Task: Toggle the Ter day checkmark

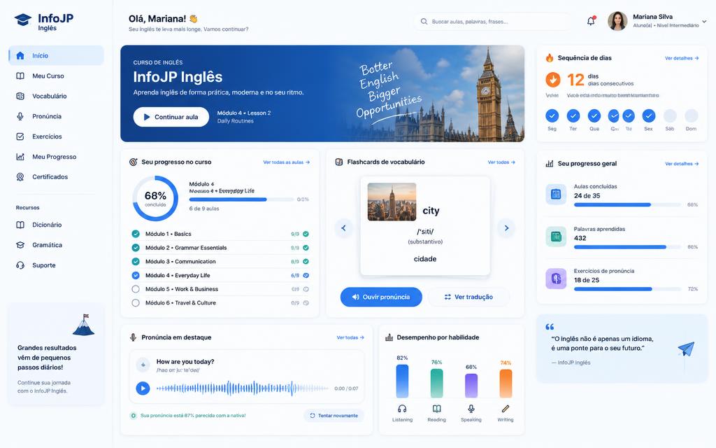Action: click(573, 115)
